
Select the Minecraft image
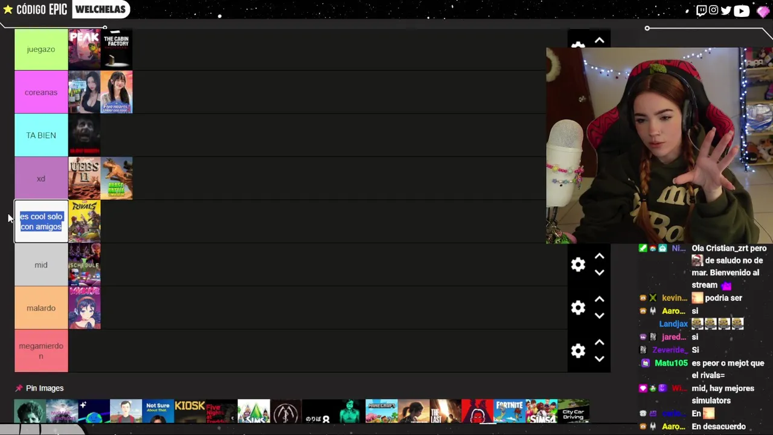coord(382,411)
